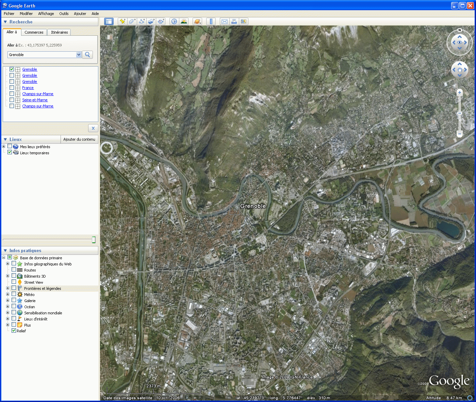
Task: Add a polygon from the toolbar
Action: tap(132, 21)
